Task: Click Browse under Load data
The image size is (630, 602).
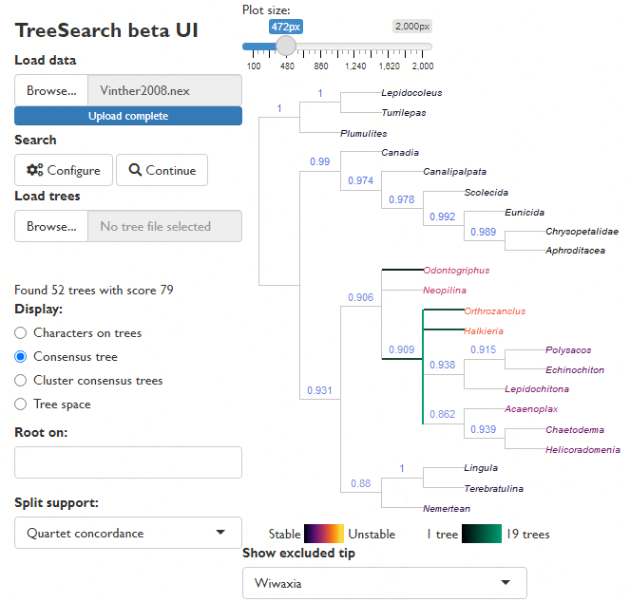Action: [51, 90]
